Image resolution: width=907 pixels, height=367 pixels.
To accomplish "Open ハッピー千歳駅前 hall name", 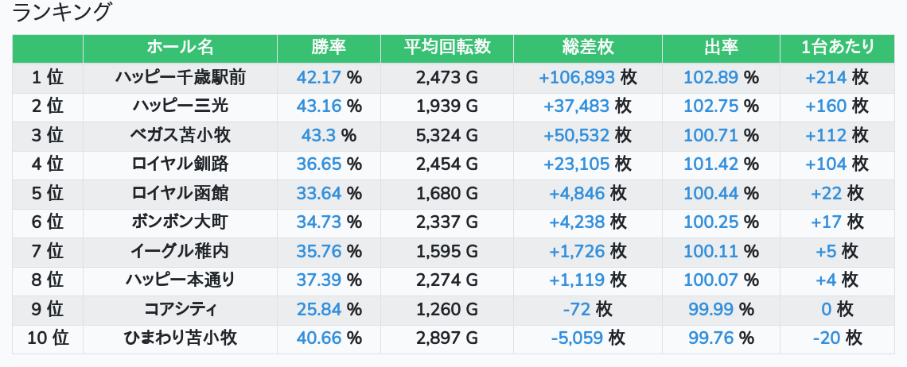I will (x=180, y=77).
